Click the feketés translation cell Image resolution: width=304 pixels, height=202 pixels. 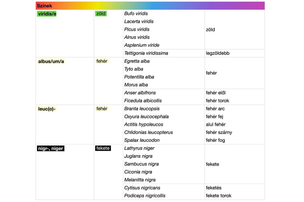213,188
